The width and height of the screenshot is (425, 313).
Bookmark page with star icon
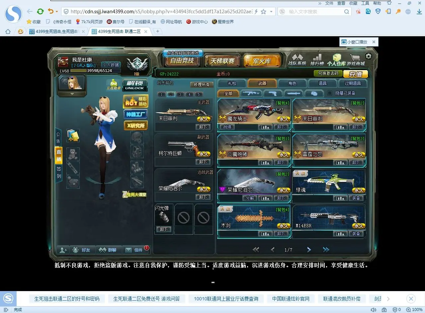(x=263, y=12)
